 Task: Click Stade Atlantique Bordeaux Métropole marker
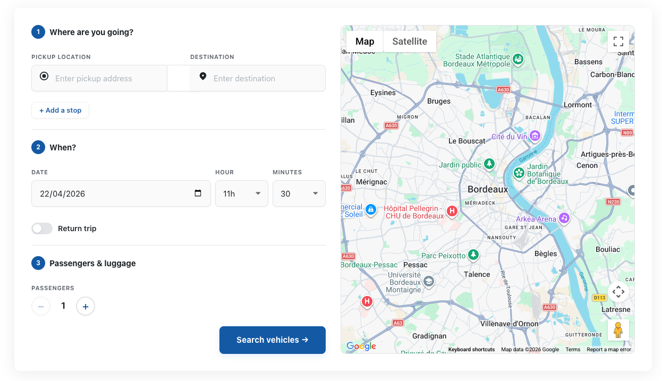(x=517, y=60)
